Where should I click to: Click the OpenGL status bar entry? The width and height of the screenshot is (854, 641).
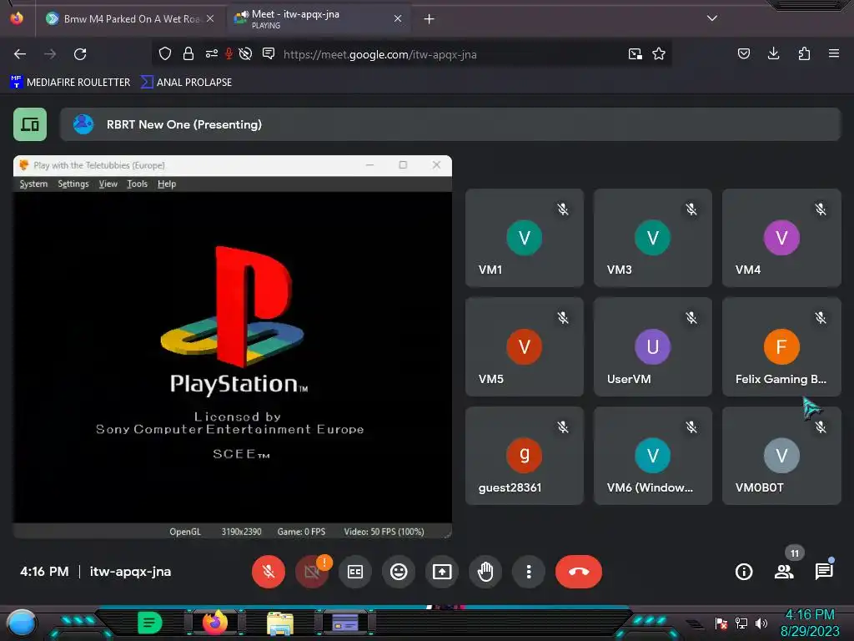(185, 532)
